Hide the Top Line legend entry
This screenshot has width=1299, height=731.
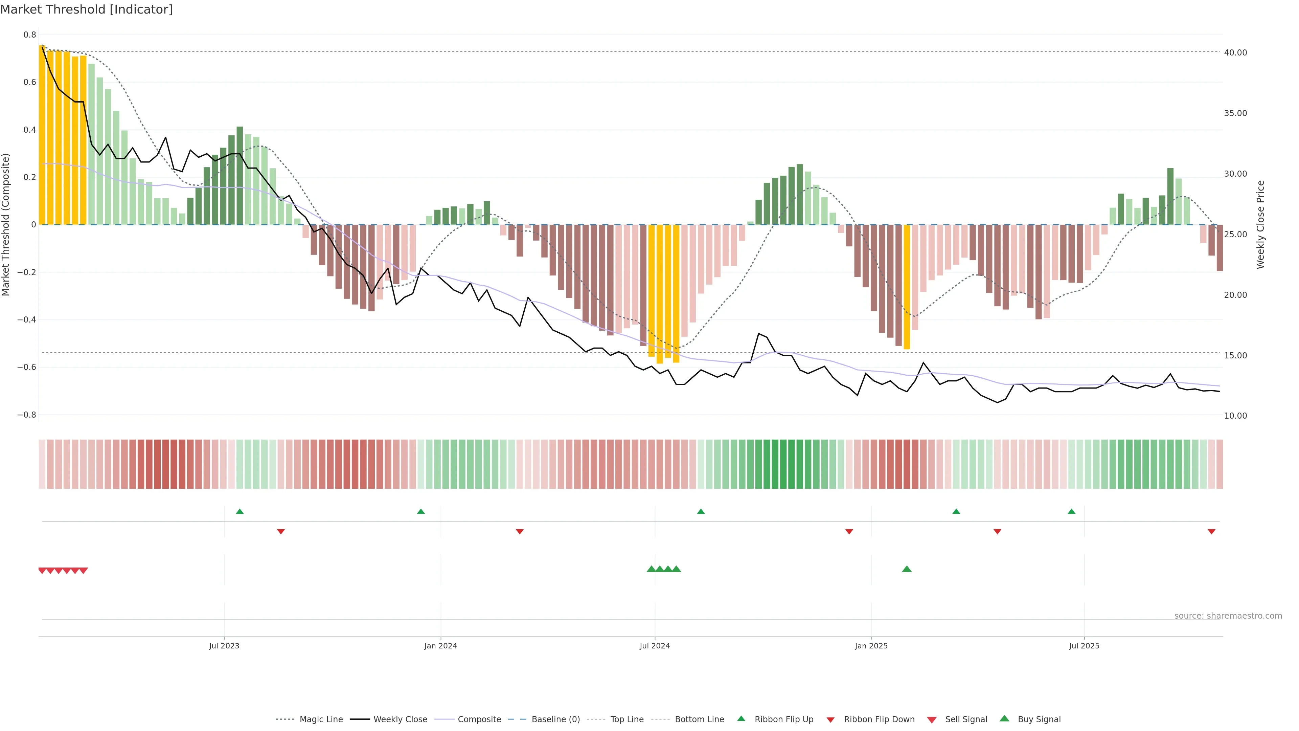coord(627,719)
